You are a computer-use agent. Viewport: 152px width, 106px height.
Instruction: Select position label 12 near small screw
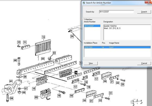[x=19, y=42]
